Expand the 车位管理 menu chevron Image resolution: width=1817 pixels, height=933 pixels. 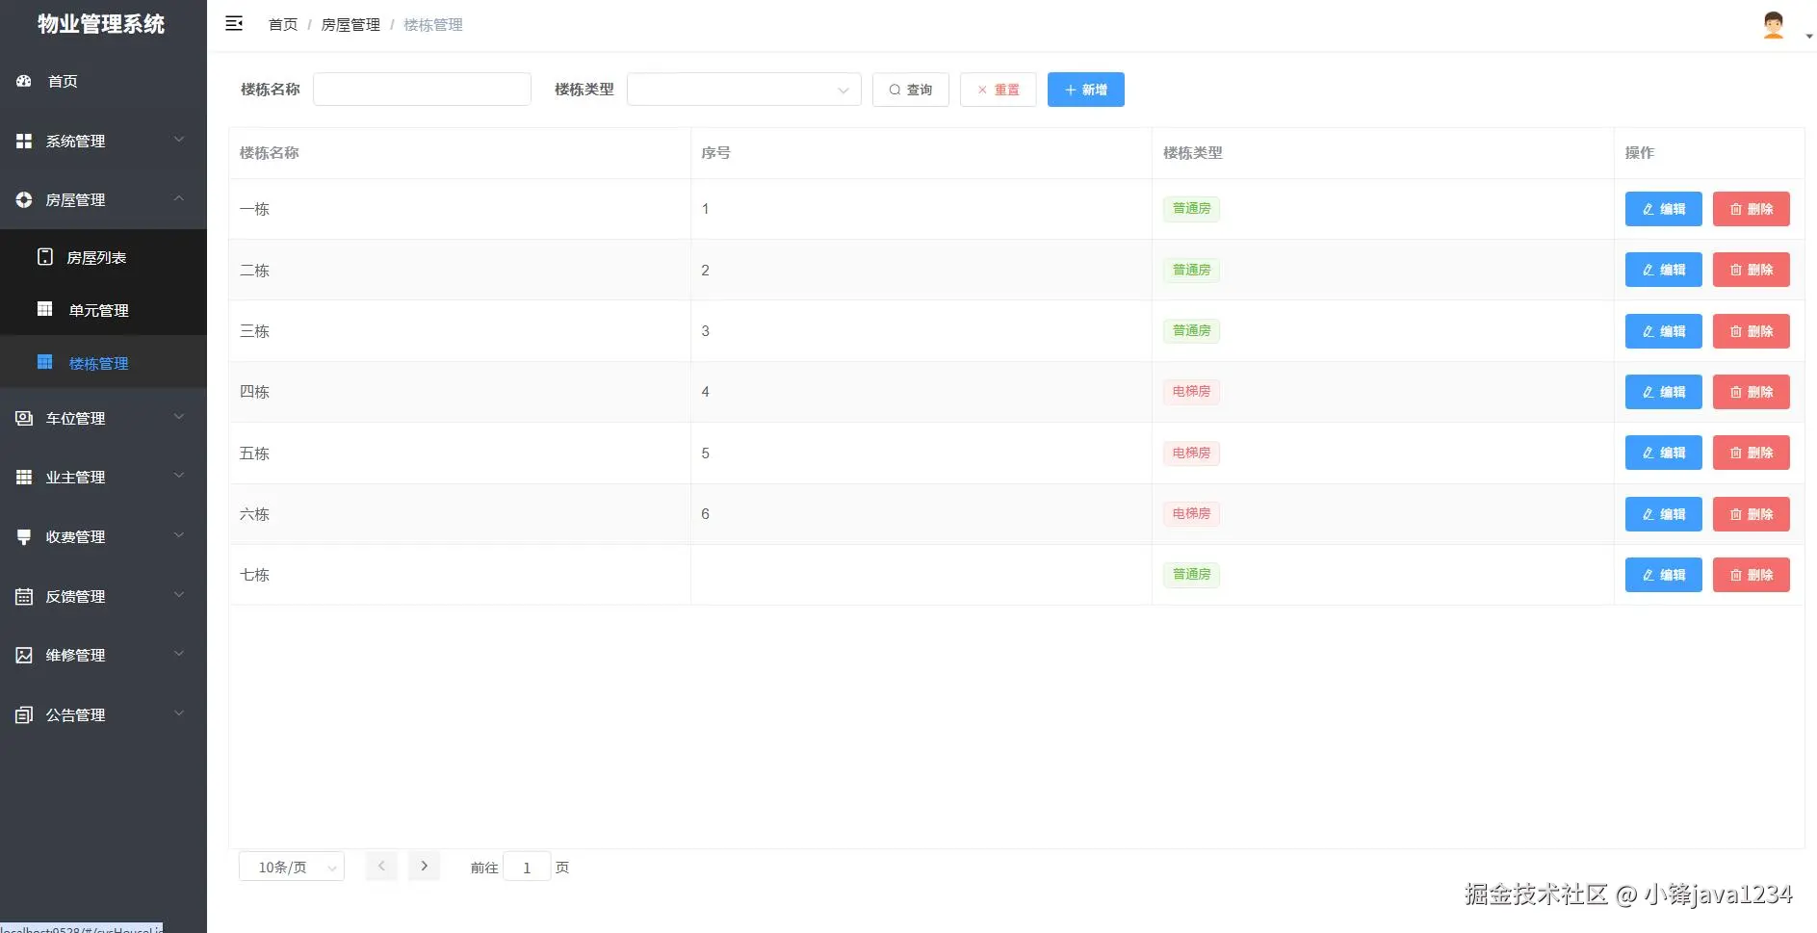click(x=179, y=417)
